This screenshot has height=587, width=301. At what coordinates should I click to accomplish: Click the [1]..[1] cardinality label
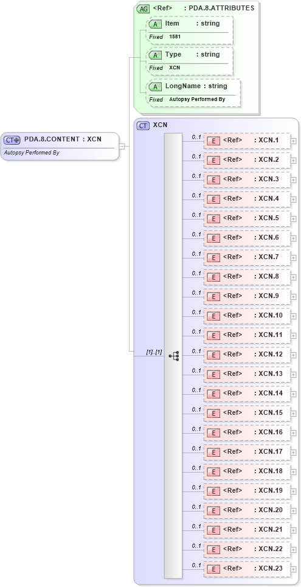pyautogui.click(x=154, y=352)
